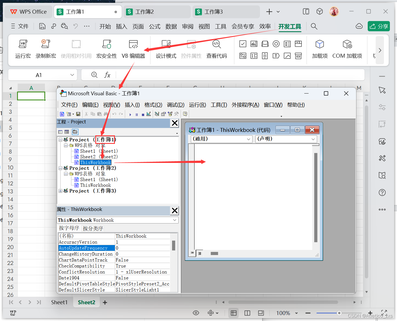Click the green 分享 share button
The image size is (397, 321).
379,26
